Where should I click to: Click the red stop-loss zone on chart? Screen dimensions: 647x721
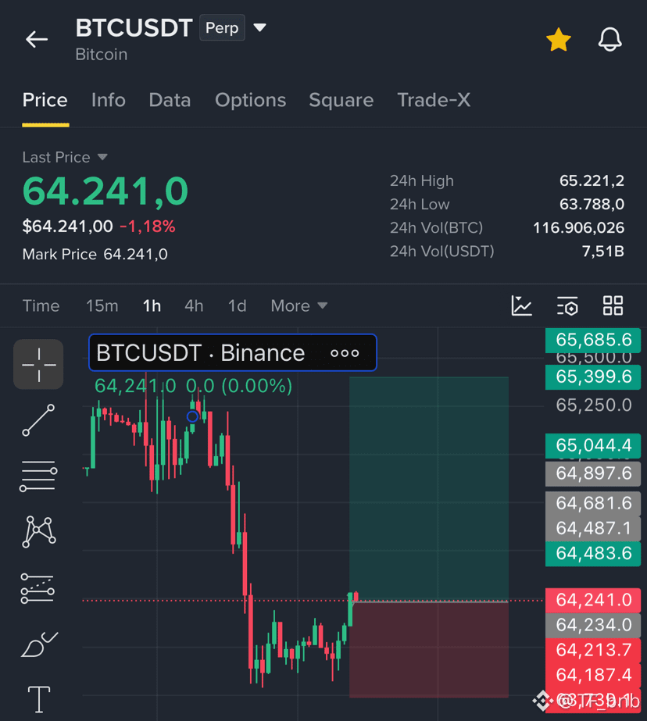click(428, 649)
